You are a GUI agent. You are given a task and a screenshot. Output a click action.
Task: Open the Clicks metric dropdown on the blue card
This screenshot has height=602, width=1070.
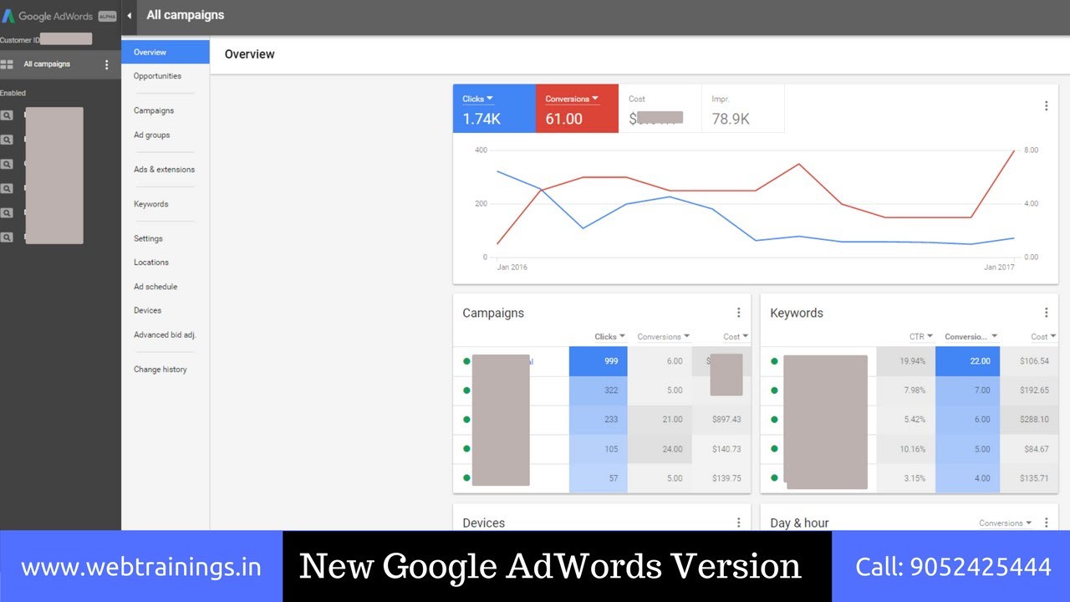click(x=478, y=99)
